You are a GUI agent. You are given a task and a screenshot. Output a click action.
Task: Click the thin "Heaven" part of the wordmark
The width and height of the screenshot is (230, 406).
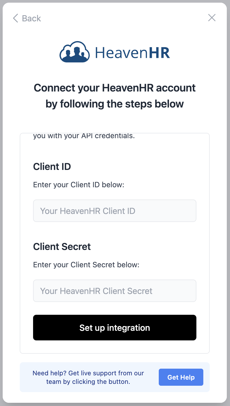122,53
